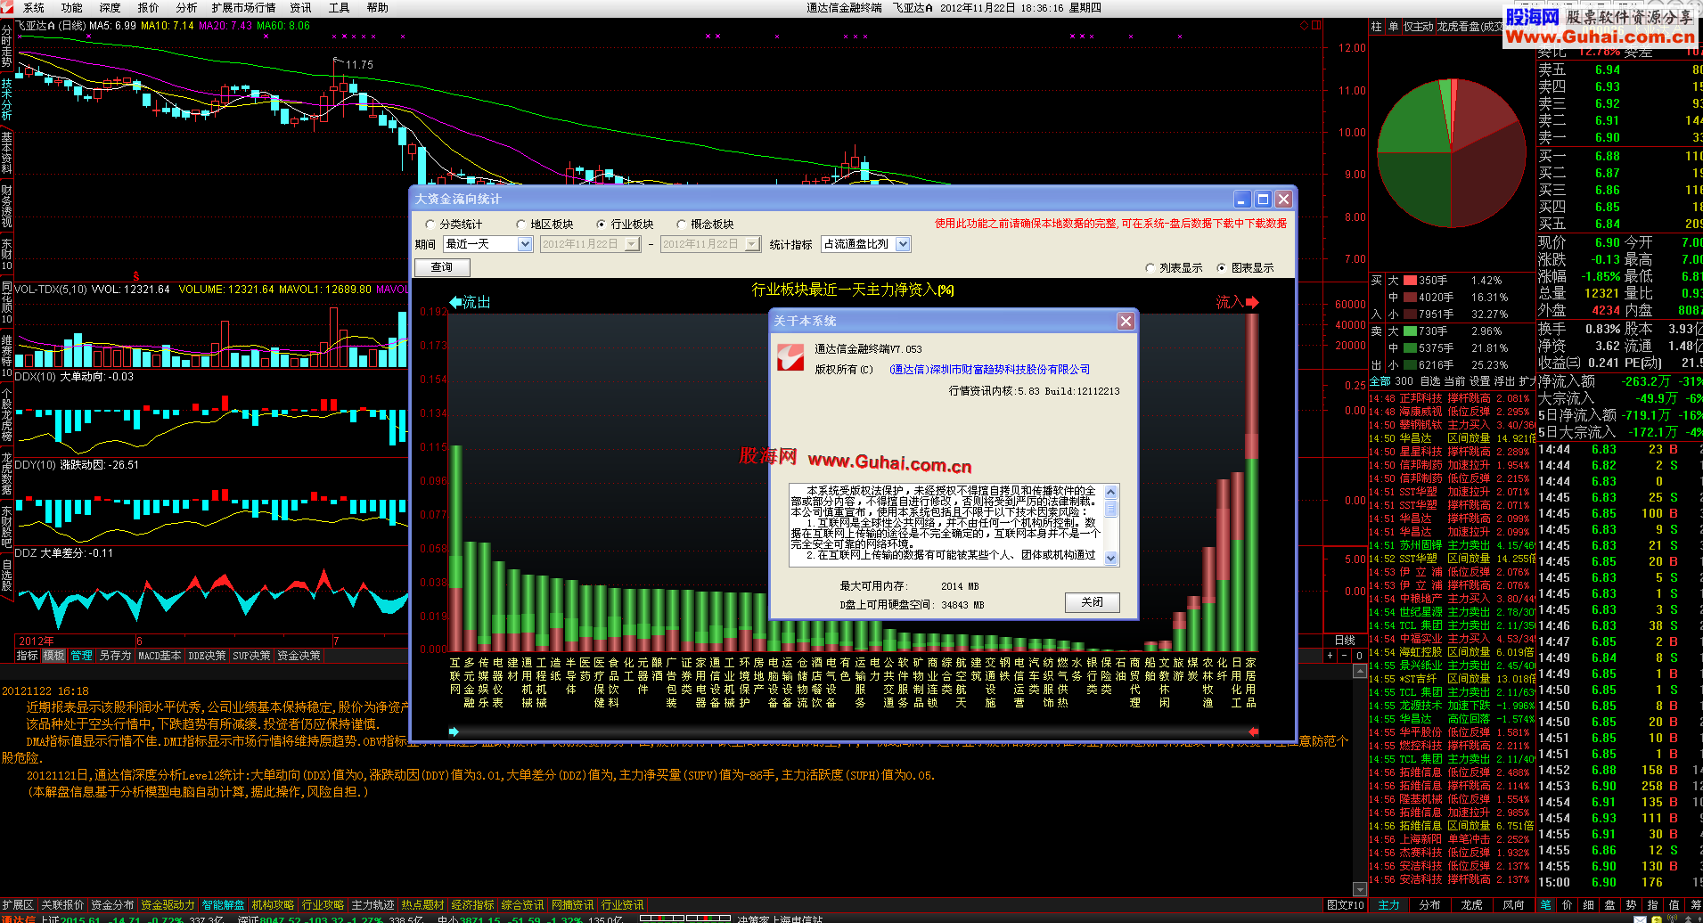Image resolution: width=1703 pixels, height=923 pixels.
Task: Click the 自选 filter above the alert list
Action: (1430, 381)
